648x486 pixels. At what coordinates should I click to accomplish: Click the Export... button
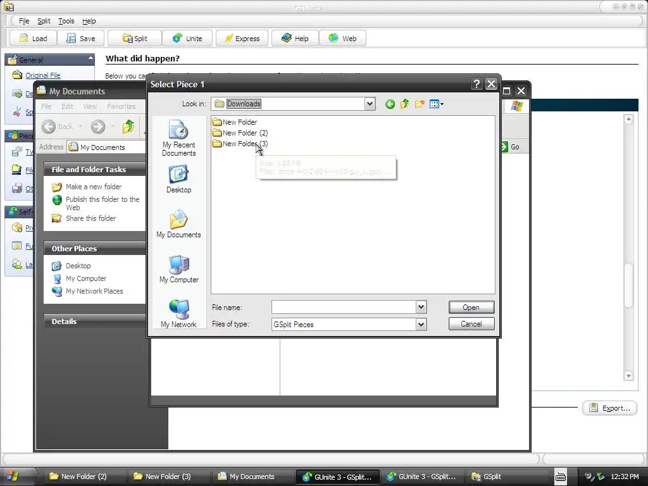tap(609, 408)
